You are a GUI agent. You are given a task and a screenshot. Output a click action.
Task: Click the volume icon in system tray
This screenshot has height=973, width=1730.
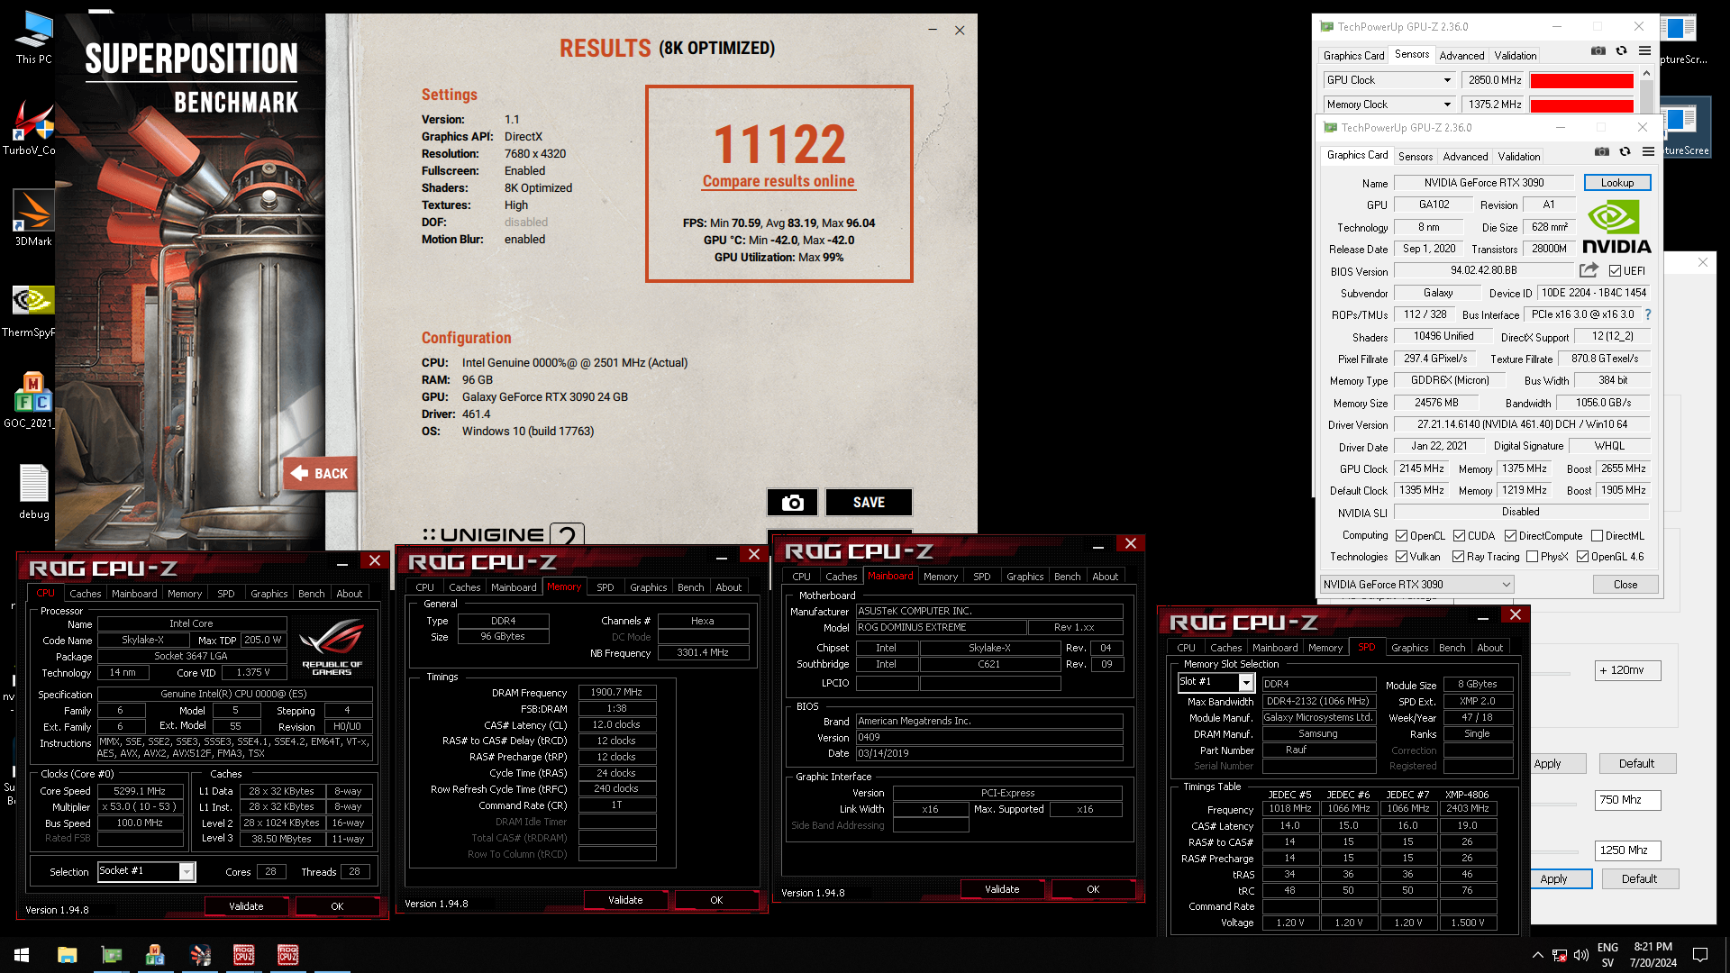(x=1581, y=955)
